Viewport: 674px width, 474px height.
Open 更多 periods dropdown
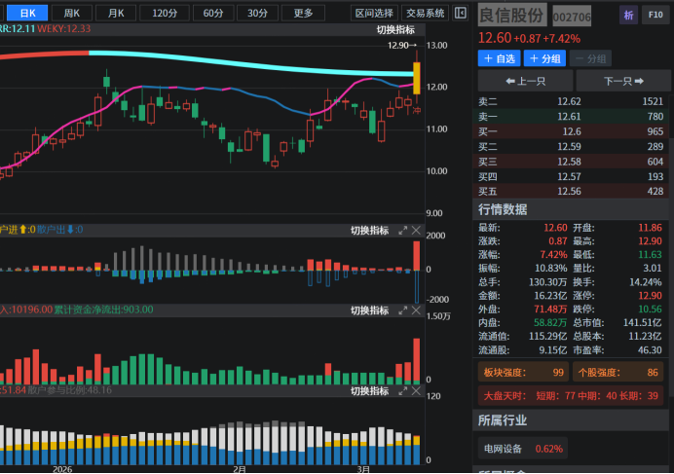pos(303,13)
